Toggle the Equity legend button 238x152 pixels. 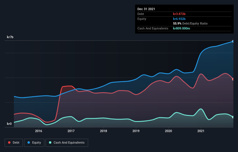tap(34, 143)
